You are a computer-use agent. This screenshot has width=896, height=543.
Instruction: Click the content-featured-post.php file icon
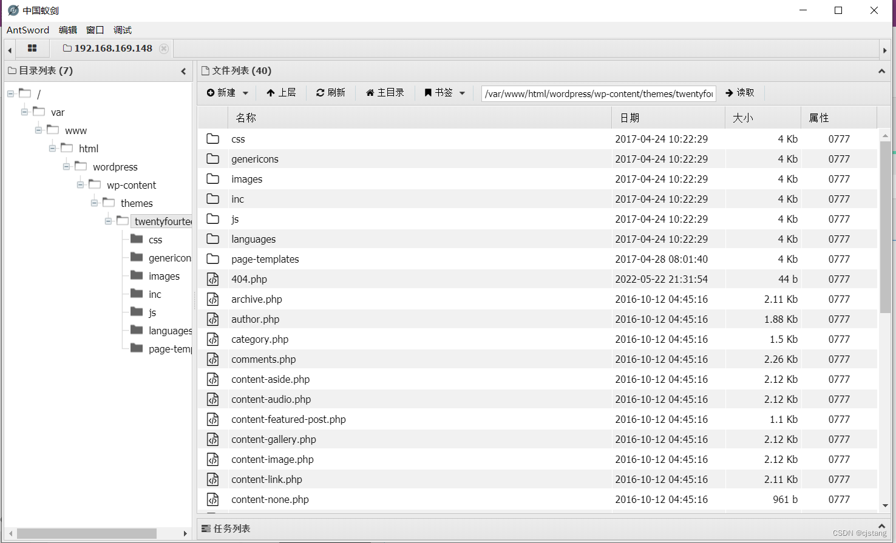click(212, 419)
